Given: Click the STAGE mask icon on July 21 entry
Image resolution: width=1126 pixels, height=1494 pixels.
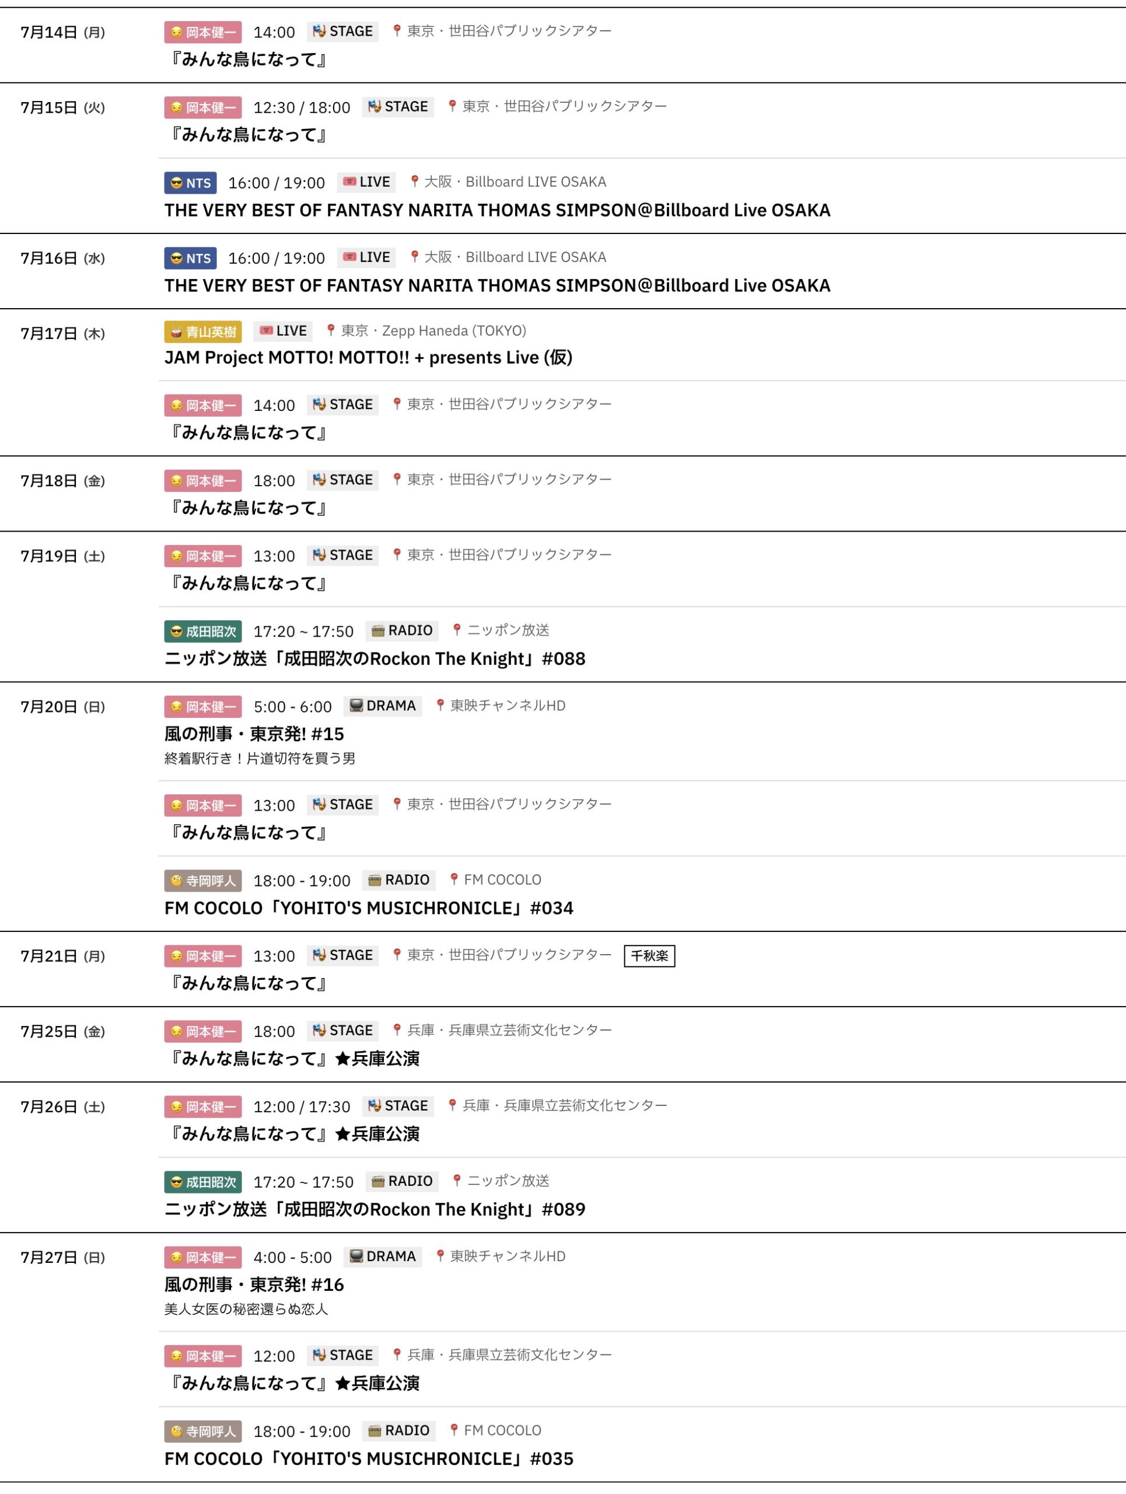Looking at the screenshot, I should pyautogui.click(x=319, y=954).
